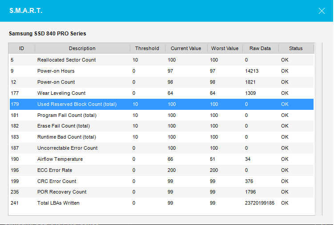334x225 pixels.
Task: Click raw data value 1309
Action: point(250,93)
